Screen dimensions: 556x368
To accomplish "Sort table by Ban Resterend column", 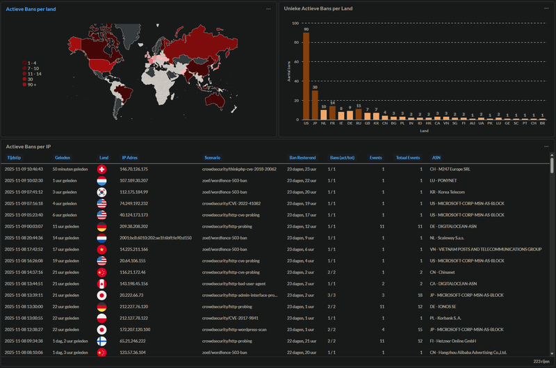I will pos(302,157).
